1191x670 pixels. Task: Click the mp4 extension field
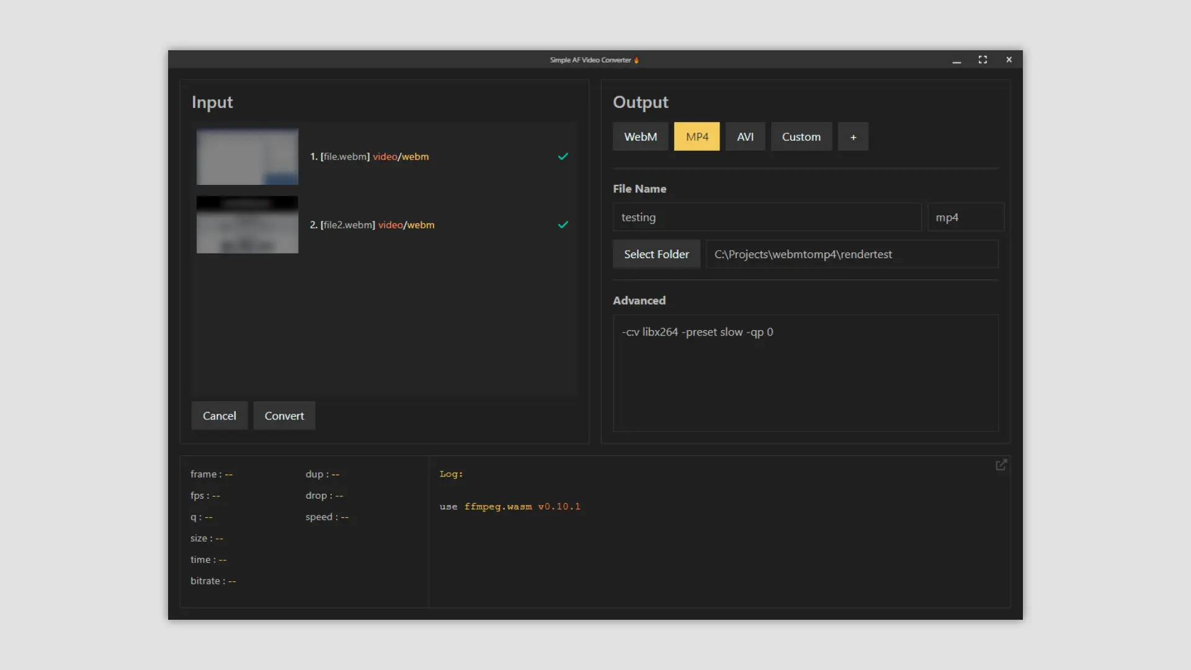(x=965, y=217)
